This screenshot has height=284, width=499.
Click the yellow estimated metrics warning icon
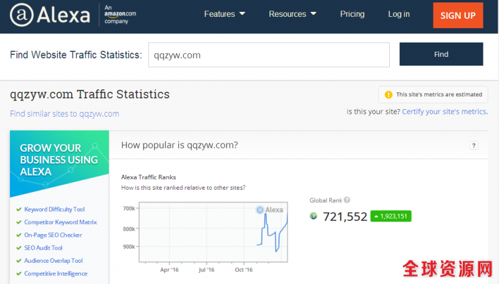[389, 95]
